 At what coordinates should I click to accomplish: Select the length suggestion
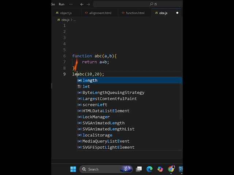[x=129, y=80]
